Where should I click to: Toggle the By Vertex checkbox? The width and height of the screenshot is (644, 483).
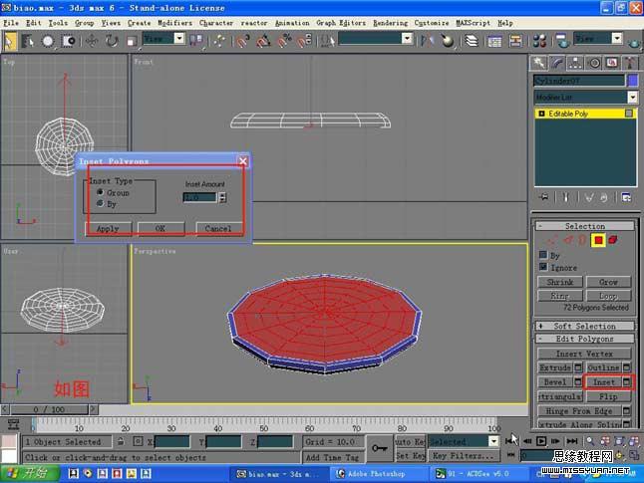pyautogui.click(x=543, y=255)
